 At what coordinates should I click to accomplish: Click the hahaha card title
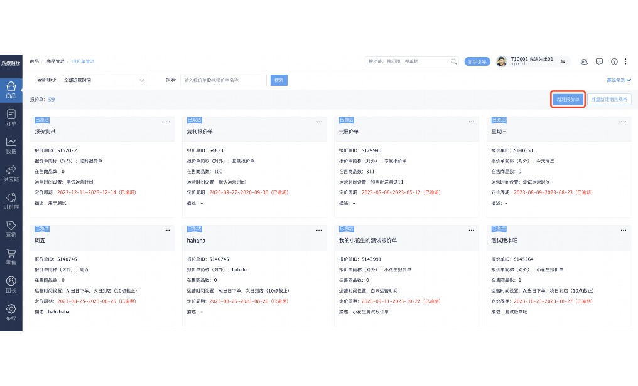click(x=196, y=240)
